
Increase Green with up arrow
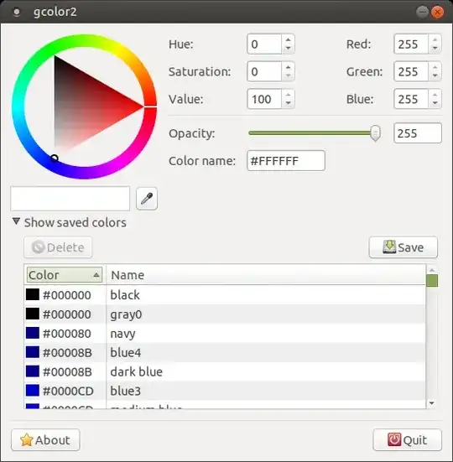point(435,67)
